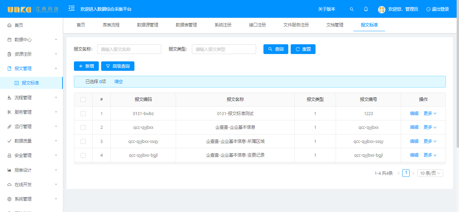Toggle the select-all checkbox in table header
This screenshot has width=459, height=212.
(83, 100)
